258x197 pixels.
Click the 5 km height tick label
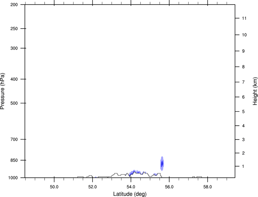243,112
